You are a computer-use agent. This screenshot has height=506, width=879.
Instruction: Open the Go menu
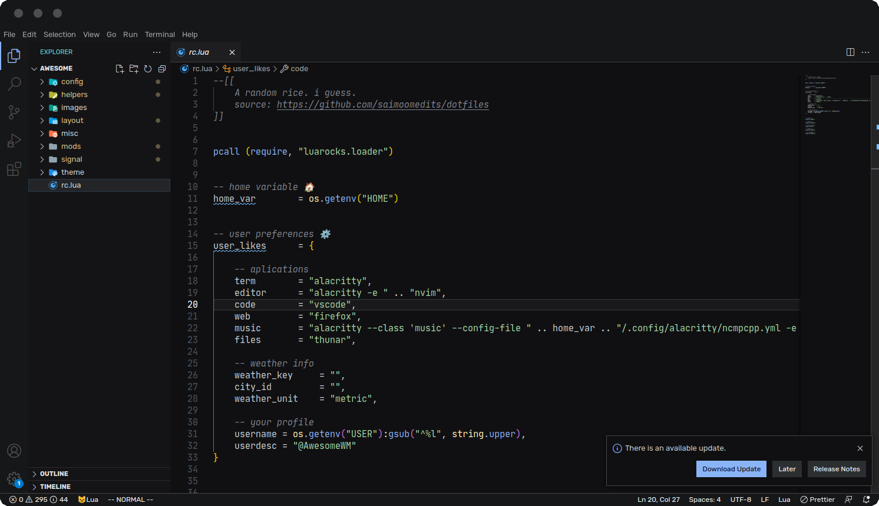(x=111, y=35)
